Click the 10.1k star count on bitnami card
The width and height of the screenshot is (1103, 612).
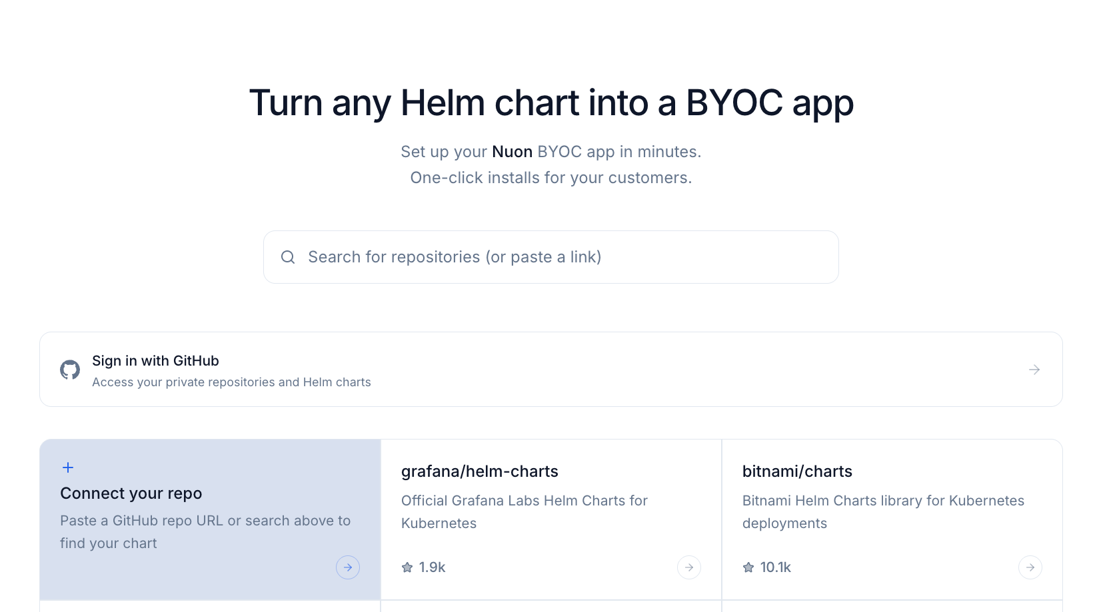776,567
